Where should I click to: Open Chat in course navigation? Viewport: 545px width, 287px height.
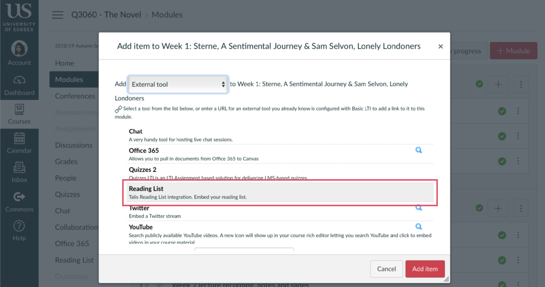coord(63,210)
